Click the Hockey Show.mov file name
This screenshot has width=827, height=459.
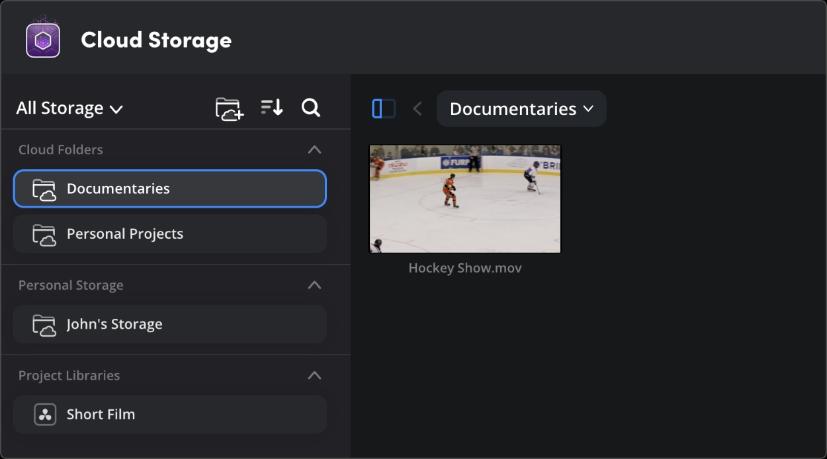[x=465, y=268]
